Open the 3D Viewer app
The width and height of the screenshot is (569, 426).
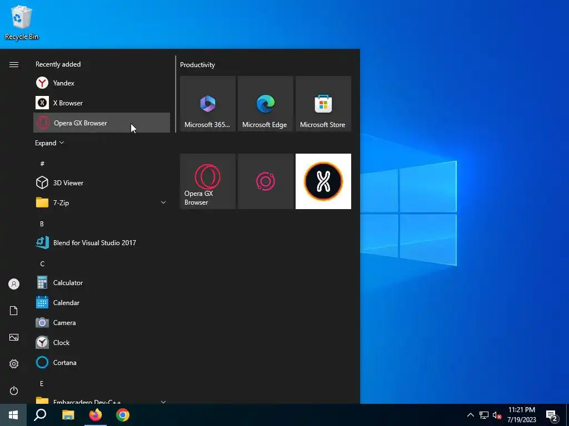click(102, 183)
